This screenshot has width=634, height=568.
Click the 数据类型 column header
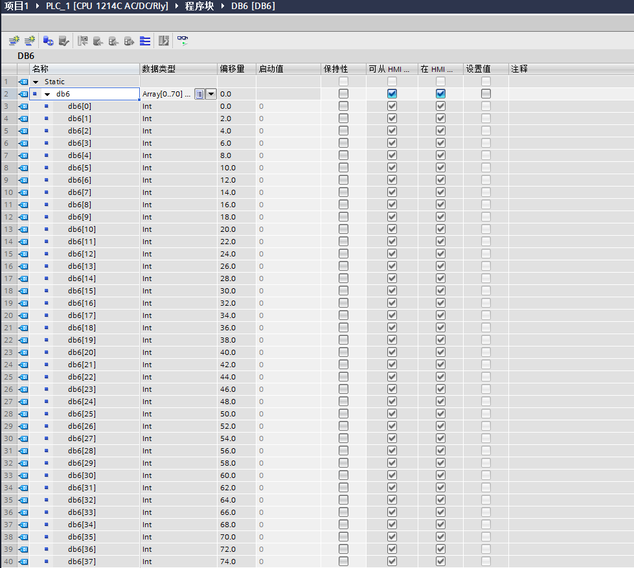pyautogui.click(x=159, y=69)
